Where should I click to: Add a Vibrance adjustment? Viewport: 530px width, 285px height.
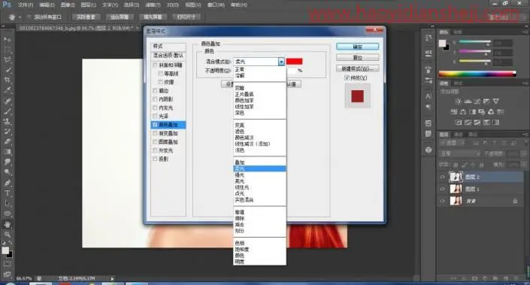click(x=496, y=101)
